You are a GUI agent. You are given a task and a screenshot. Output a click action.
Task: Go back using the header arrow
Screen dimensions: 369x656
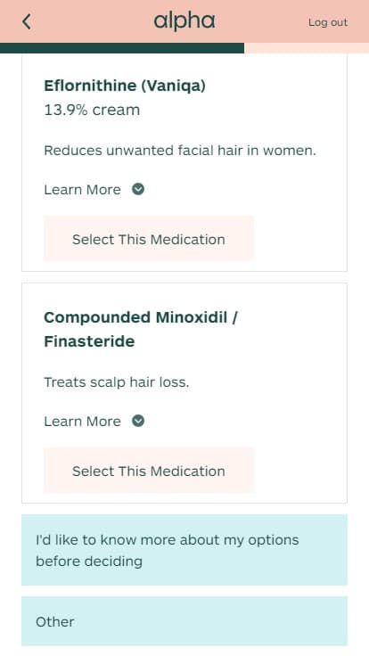27,21
